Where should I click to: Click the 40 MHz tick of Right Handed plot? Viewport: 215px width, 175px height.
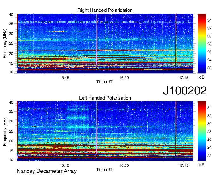click(11, 15)
